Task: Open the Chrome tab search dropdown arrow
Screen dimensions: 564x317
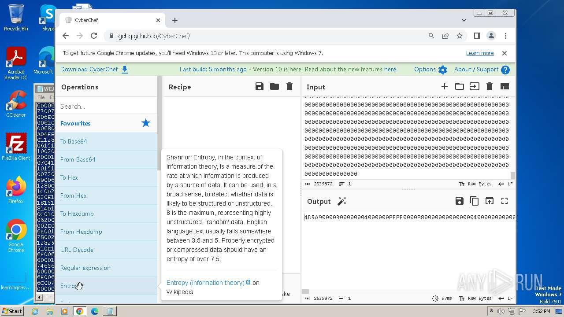Action: [x=464, y=20]
